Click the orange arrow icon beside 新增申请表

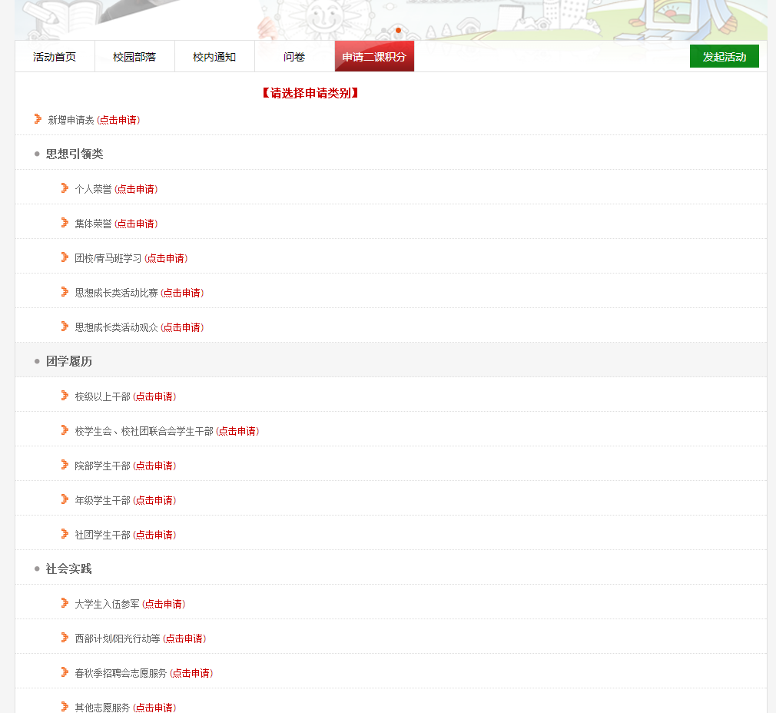coord(38,119)
